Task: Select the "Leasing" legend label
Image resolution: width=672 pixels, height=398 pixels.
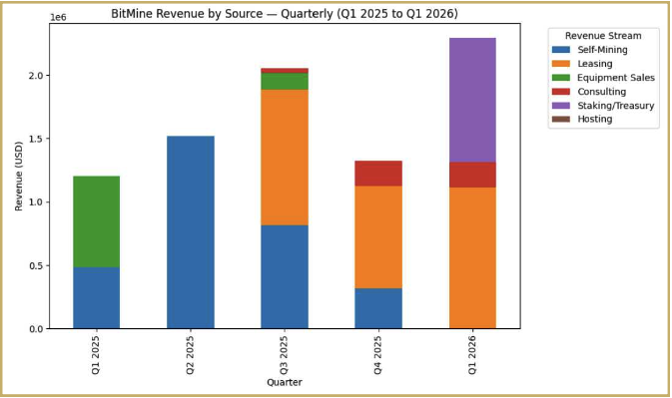Action: 595,64
